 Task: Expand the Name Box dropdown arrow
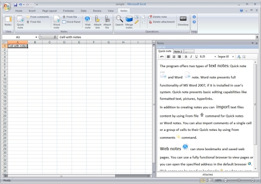point(36,37)
